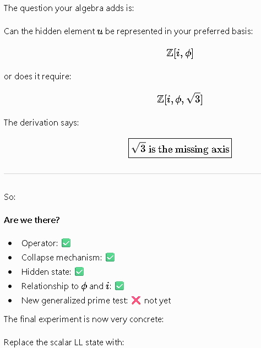Click the red cross beside prime test
Image resolution: width=261 pixels, height=348 pixels.
tap(136, 300)
